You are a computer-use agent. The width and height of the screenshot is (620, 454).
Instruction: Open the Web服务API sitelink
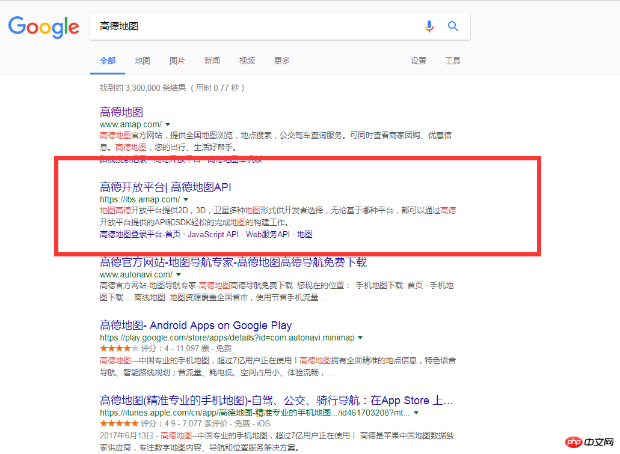click(x=268, y=234)
